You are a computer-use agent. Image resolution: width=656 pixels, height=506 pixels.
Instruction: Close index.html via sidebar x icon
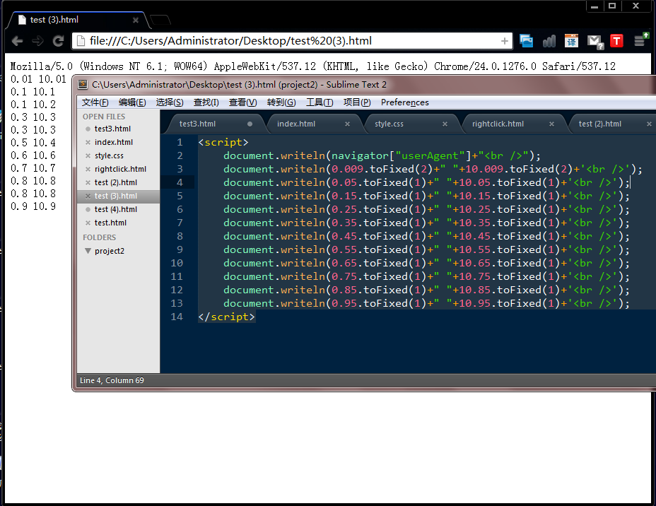pos(88,142)
